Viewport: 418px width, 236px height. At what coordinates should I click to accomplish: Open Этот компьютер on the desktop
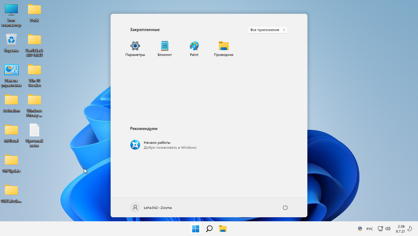click(11, 12)
